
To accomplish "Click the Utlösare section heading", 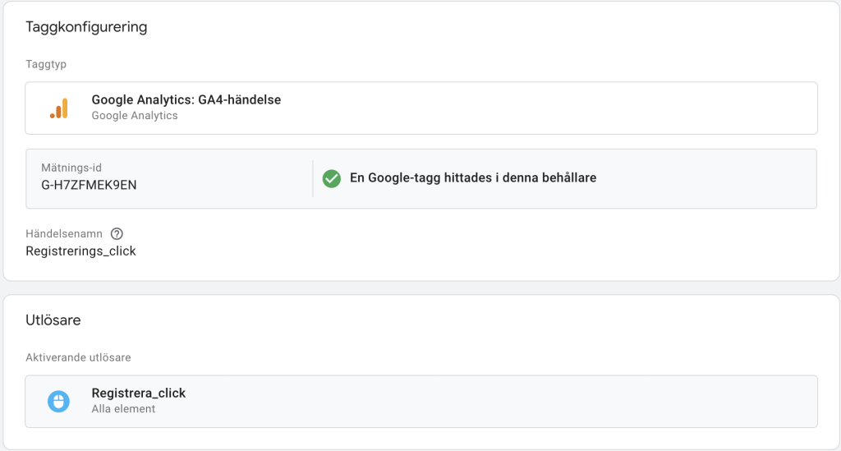I will tap(53, 320).
